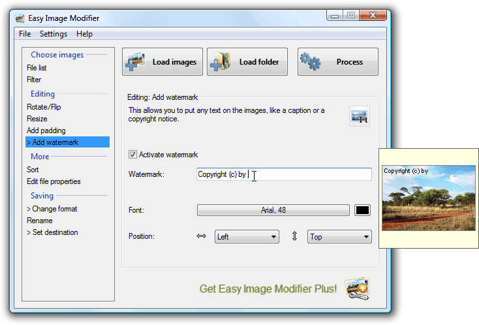Maximize the Easy Image Modifier window
The height and width of the screenshot is (325, 479).
click(351, 15)
